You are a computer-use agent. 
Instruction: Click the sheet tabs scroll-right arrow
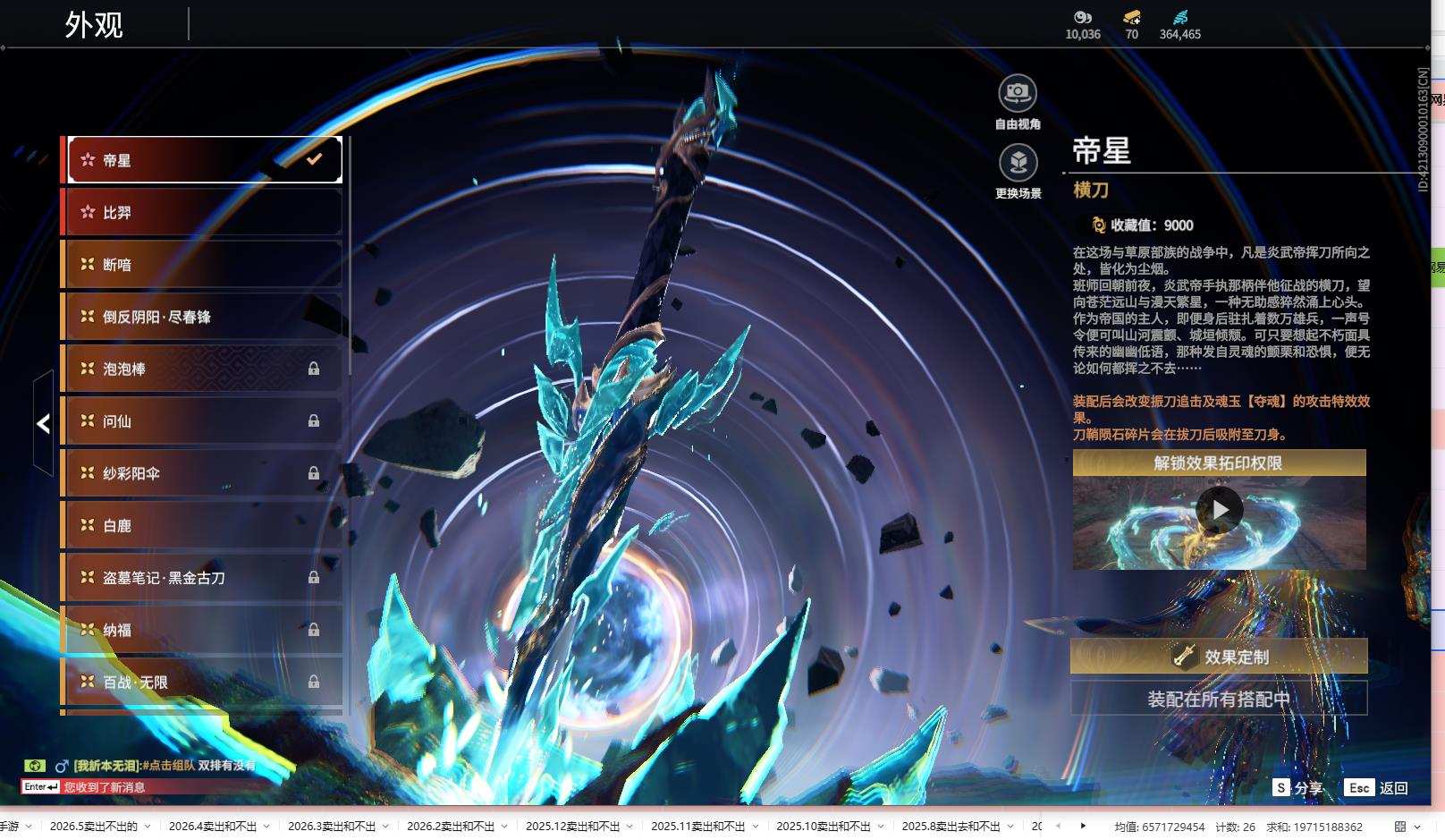[1083, 826]
